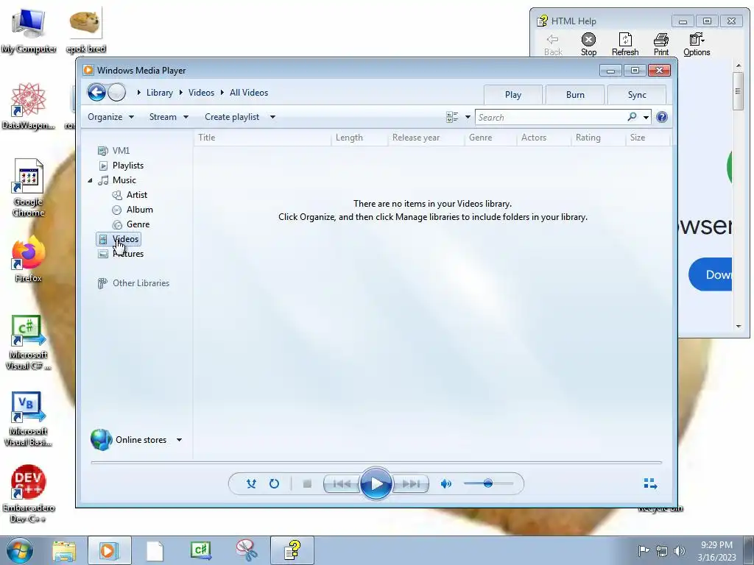Open Visual C# from the taskbar
The height and width of the screenshot is (565, 754).
click(201, 550)
